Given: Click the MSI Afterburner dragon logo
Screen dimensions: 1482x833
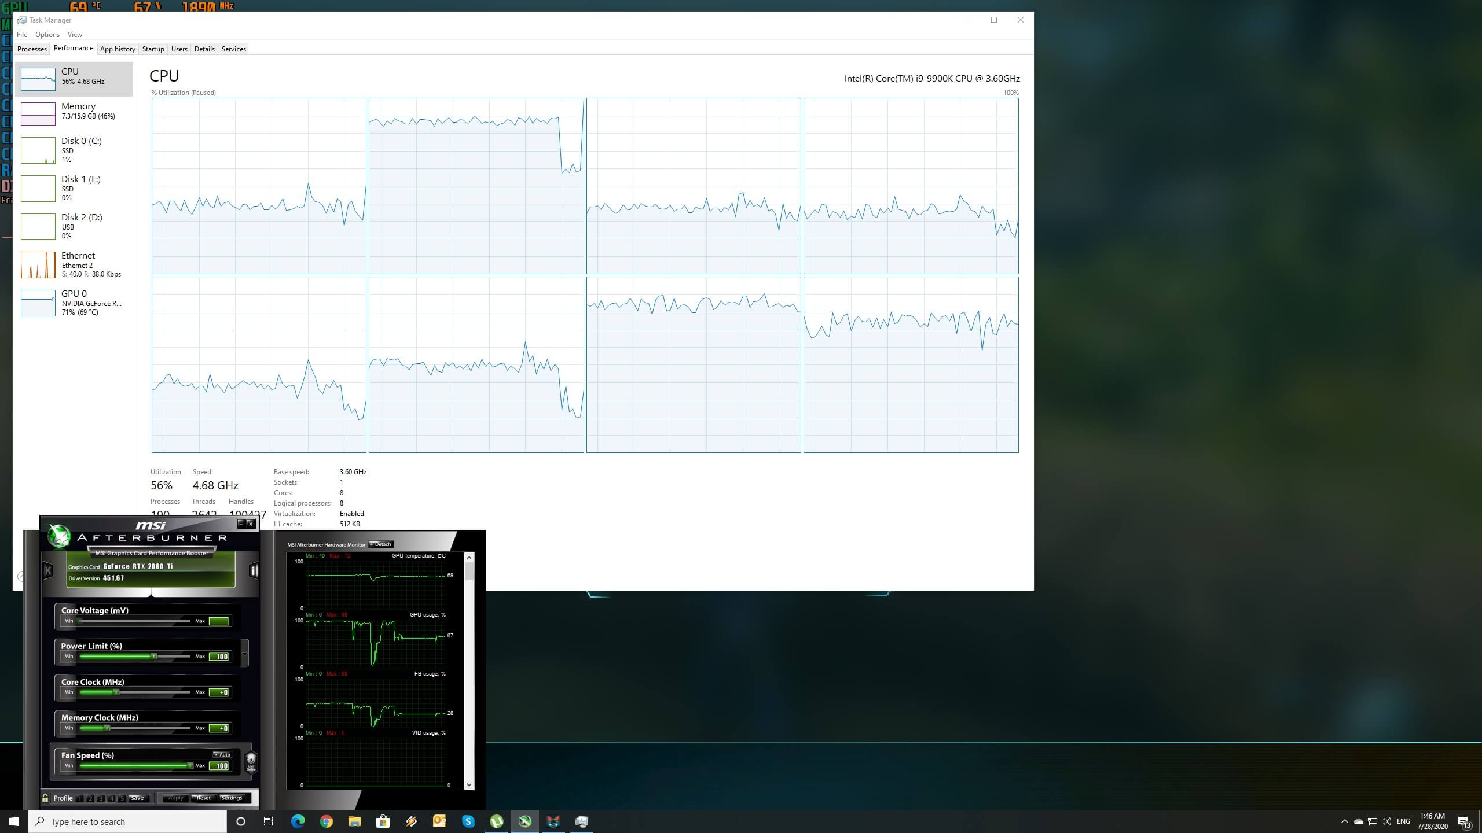Looking at the screenshot, I should pyautogui.click(x=58, y=536).
